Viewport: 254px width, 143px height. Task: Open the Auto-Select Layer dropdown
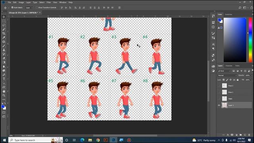point(29,8)
